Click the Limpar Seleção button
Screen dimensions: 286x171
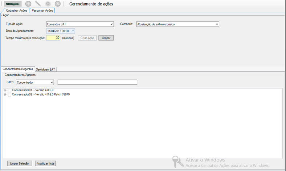tap(20, 163)
